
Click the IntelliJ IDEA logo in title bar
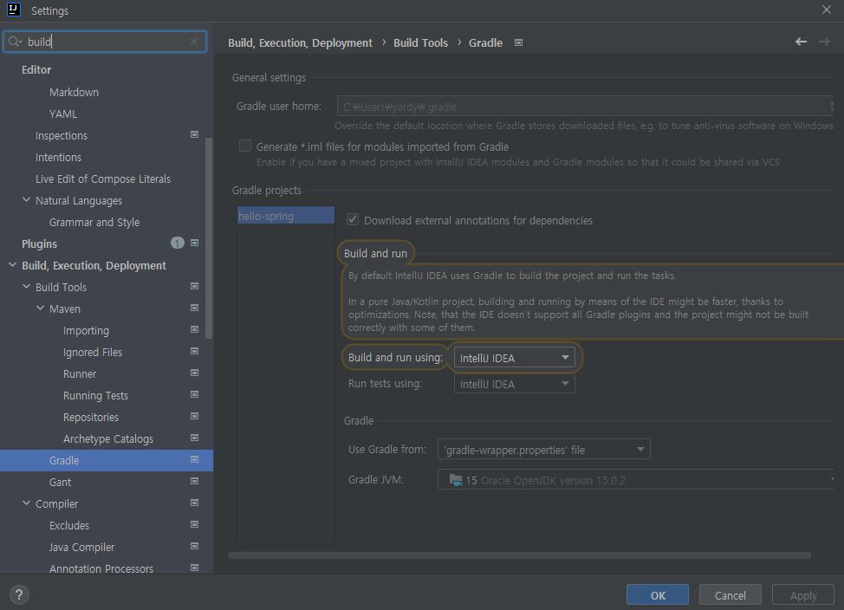(x=14, y=10)
